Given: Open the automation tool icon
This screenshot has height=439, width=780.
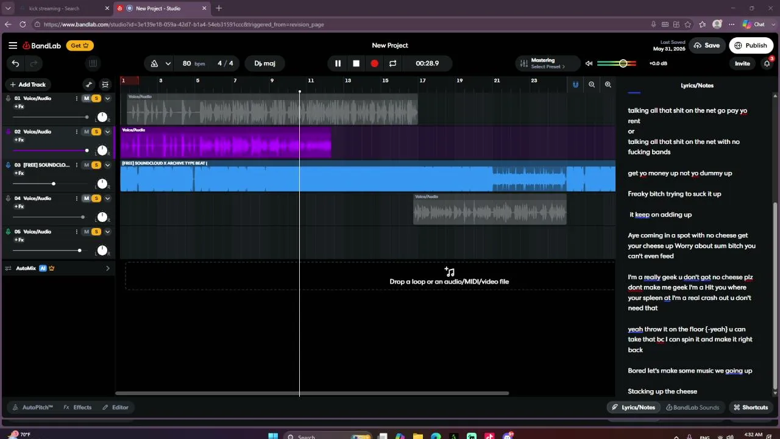Looking at the screenshot, I should coord(89,85).
